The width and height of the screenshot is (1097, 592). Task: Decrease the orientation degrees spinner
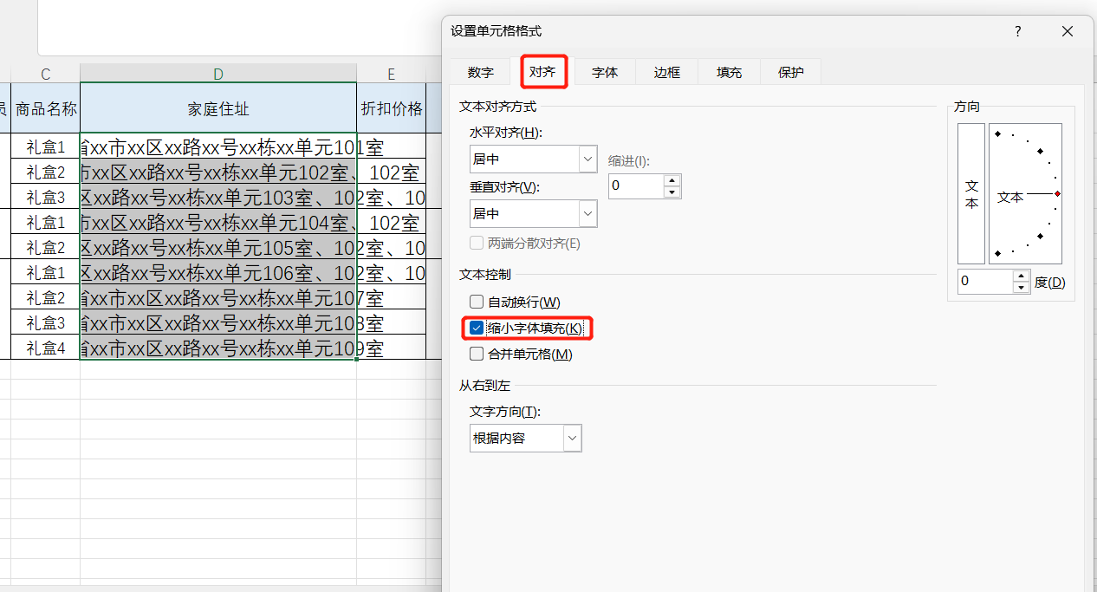[1022, 288]
